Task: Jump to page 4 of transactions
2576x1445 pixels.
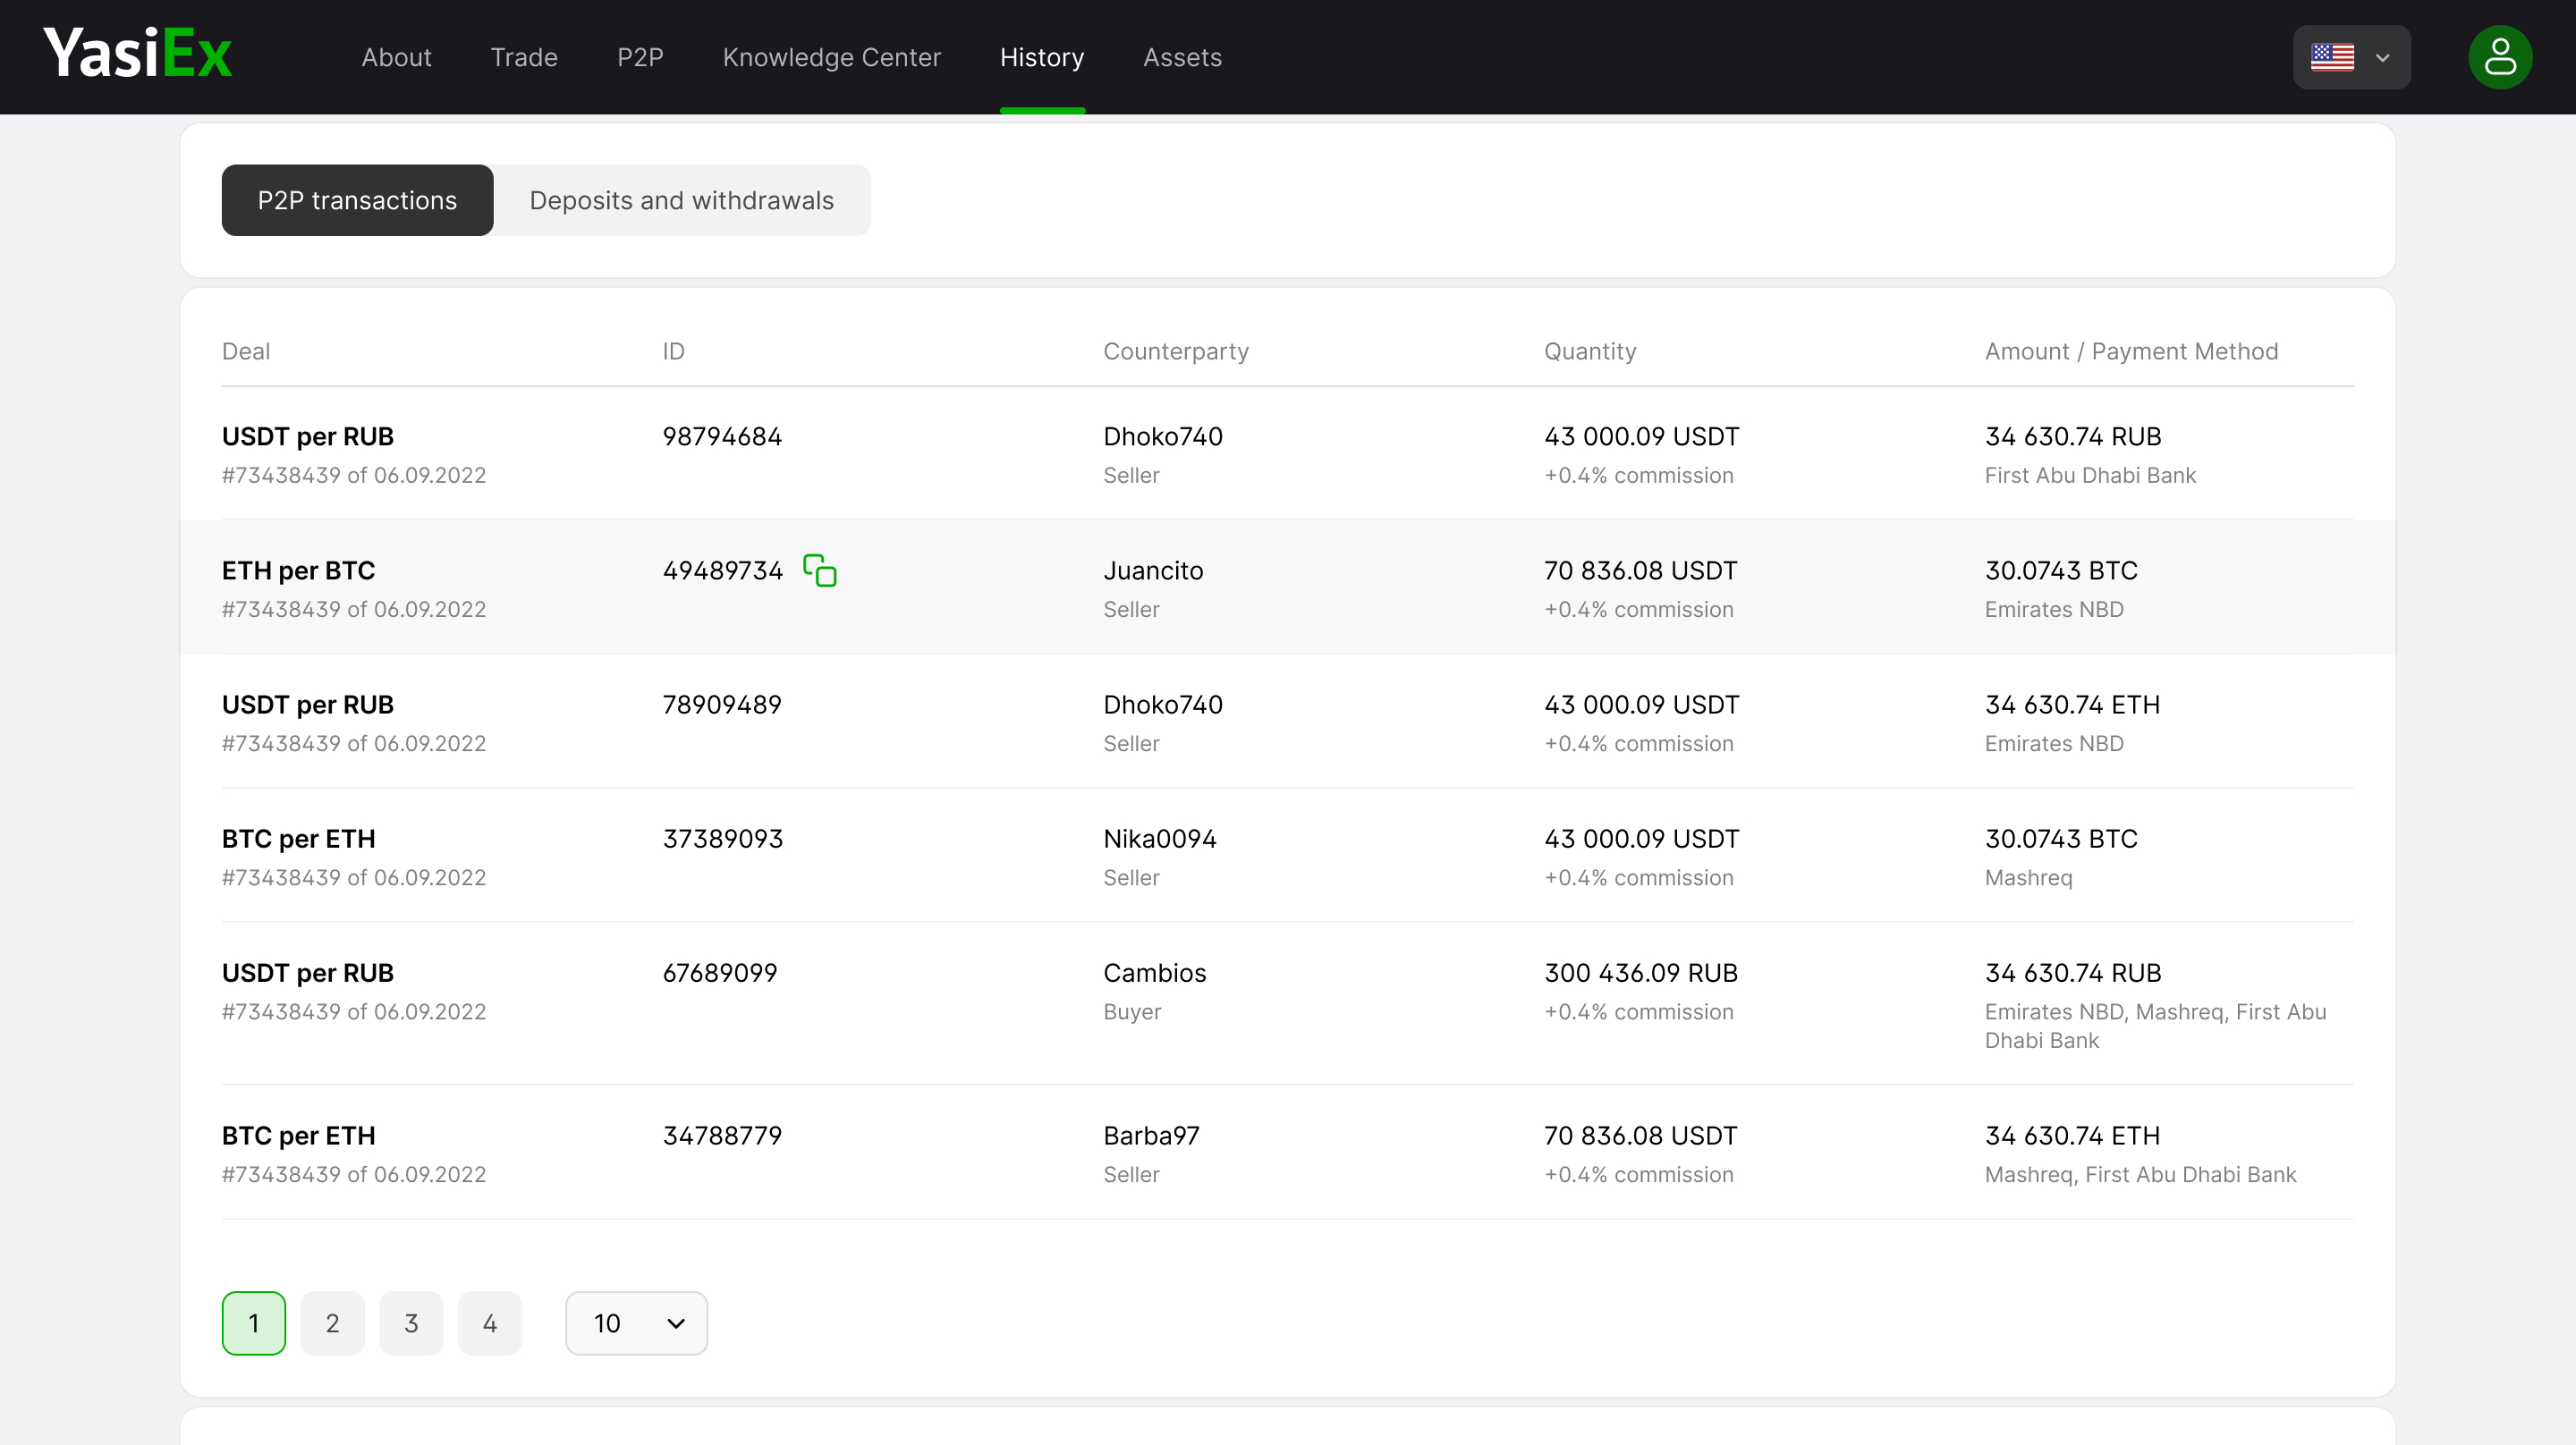Action: point(489,1323)
